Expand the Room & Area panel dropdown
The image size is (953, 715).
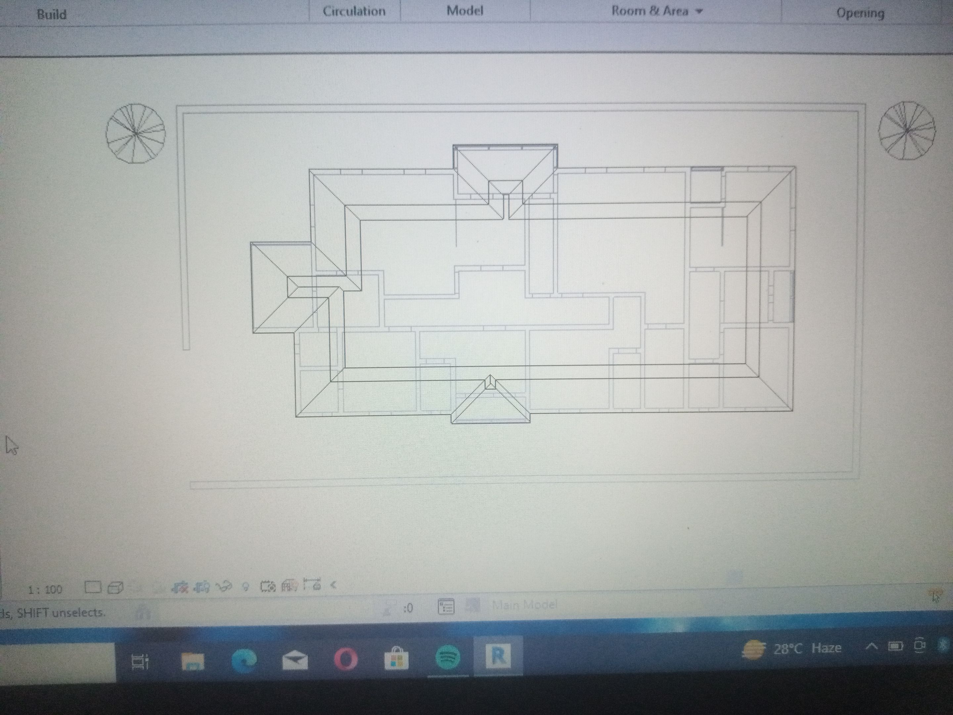[700, 11]
